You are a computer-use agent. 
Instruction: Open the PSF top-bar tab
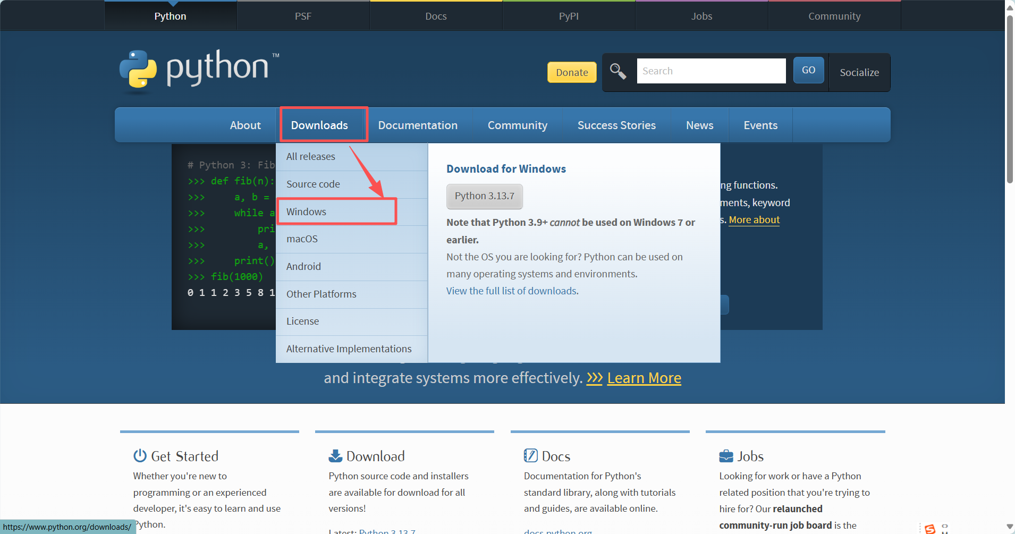coord(303,16)
